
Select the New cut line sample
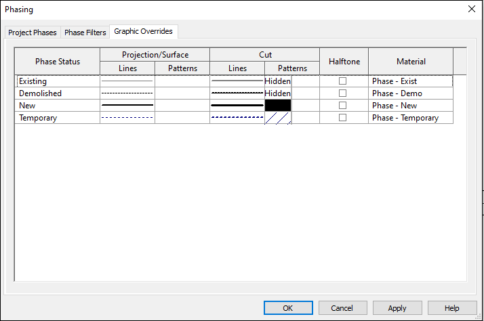(237, 106)
